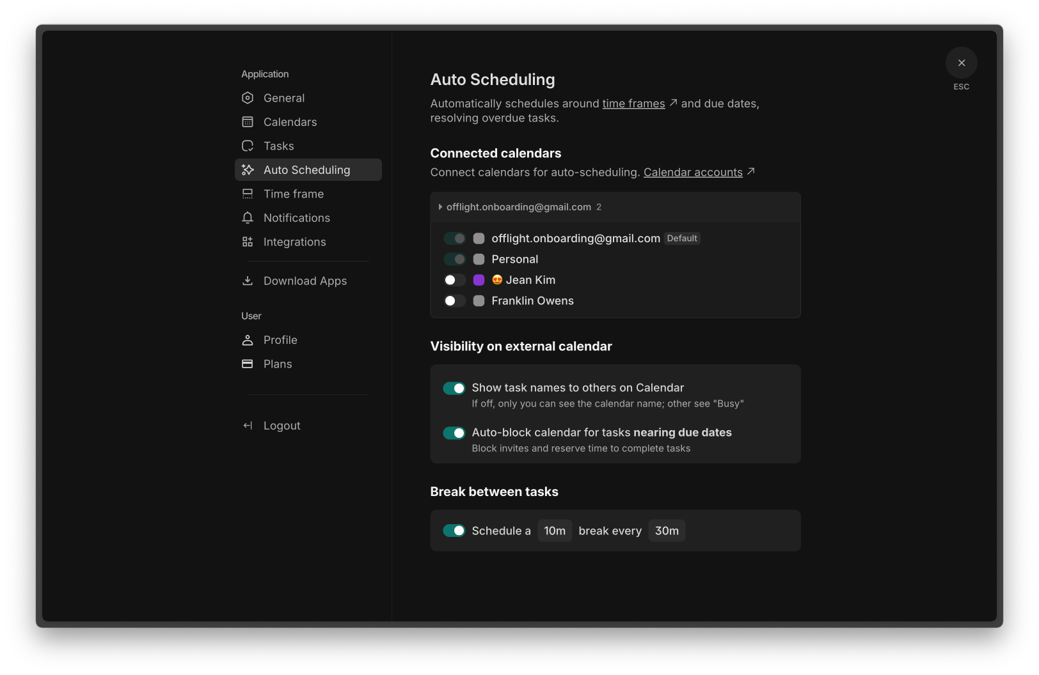Image resolution: width=1039 pixels, height=675 pixels.
Task: Select Auto Scheduling in sidebar
Action: pyautogui.click(x=308, y=170)
